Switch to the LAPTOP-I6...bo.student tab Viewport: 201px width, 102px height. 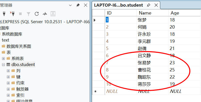point(118,5)
